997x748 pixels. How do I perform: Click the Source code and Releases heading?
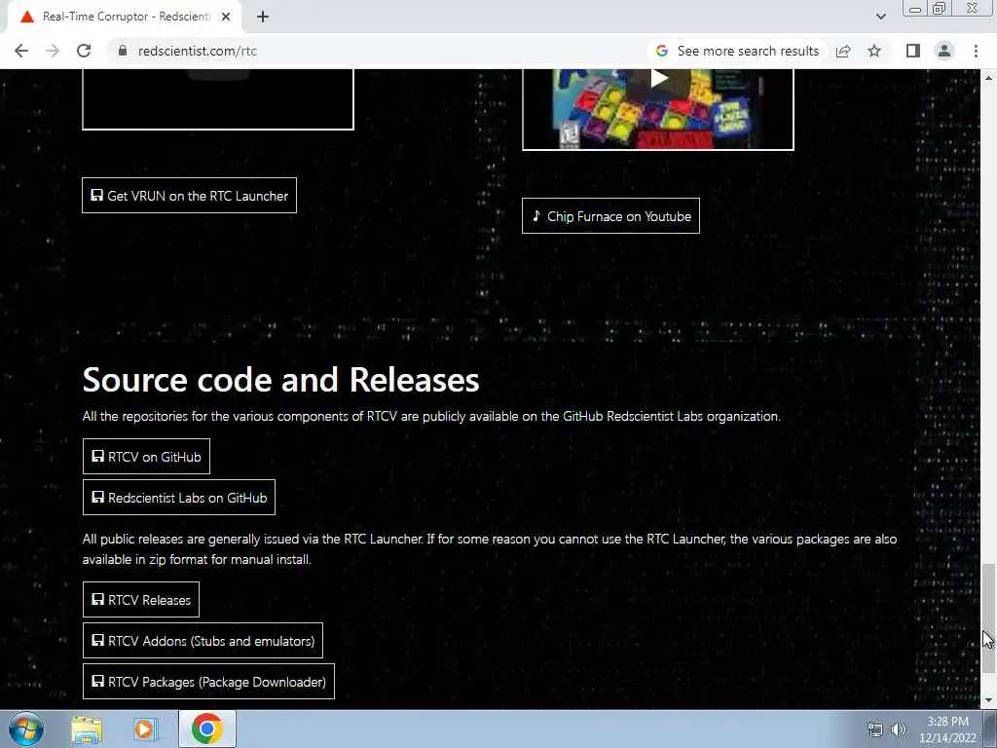coord(280,380)
